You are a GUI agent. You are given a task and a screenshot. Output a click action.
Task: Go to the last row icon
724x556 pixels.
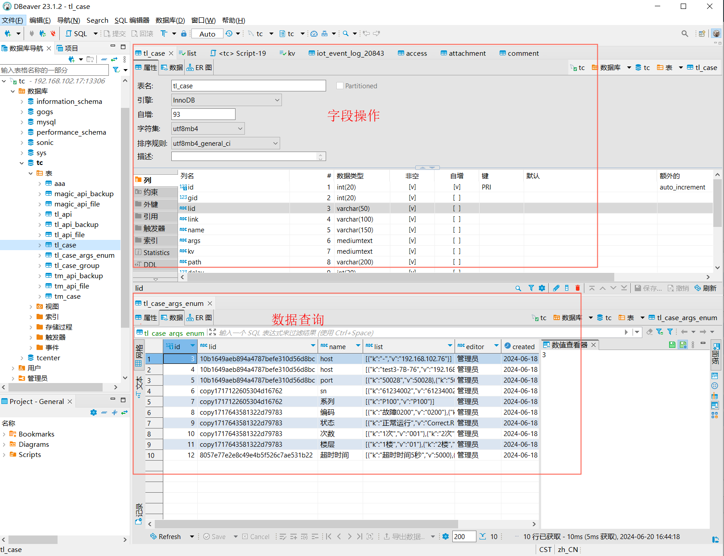pos(360,536)
